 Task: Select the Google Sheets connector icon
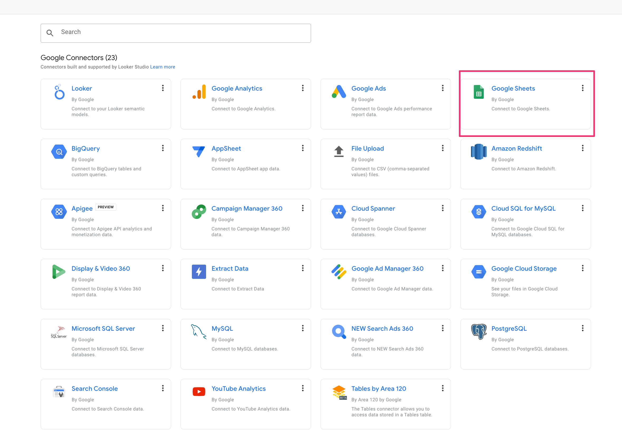(x=478, y=92)
